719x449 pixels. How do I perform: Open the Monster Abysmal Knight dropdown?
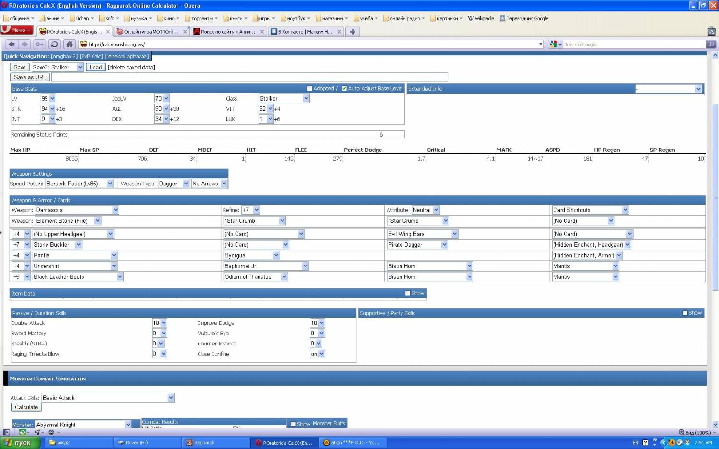click(x=83, y=425)
